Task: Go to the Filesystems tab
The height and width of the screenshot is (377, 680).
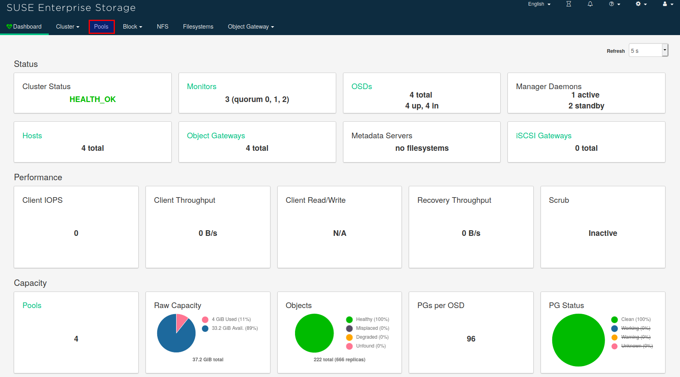Action: coord(198,27)
